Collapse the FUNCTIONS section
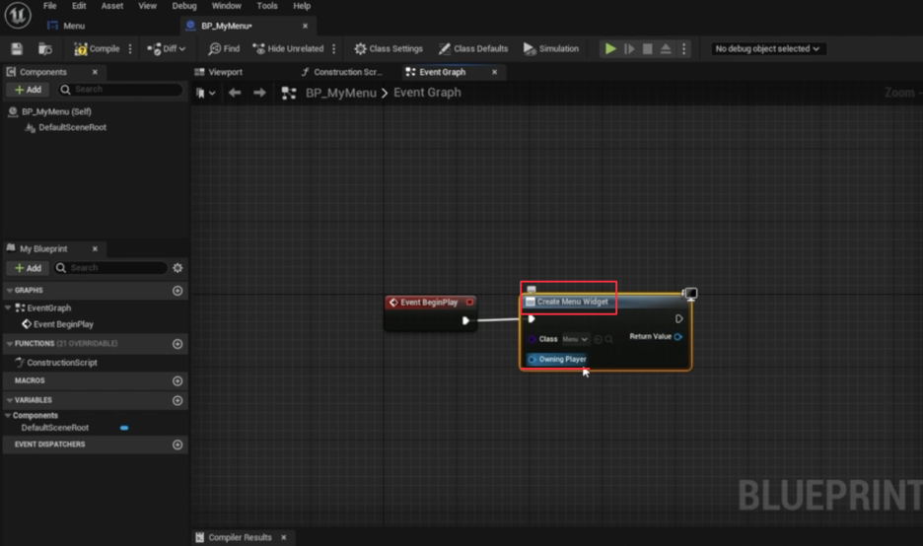Image resolution: width=923 pixels, height=546 pixels. click(x=10, y=344)
